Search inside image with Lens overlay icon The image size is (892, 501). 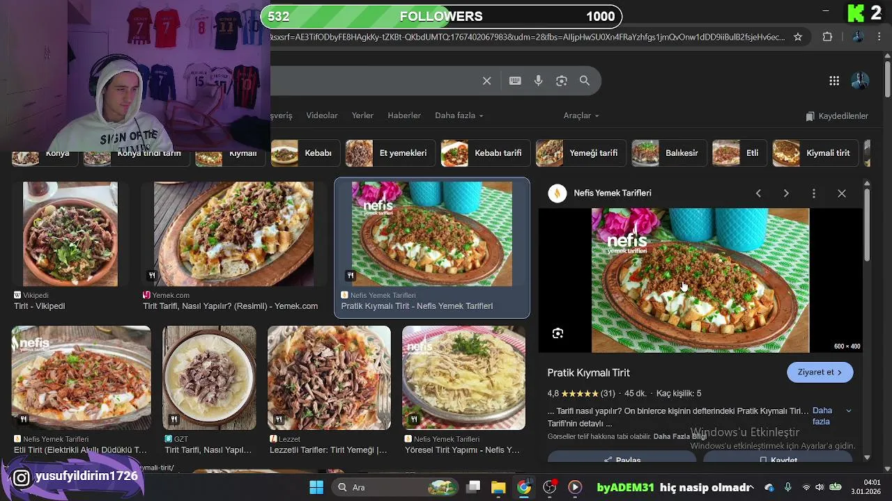tap(557, 333)
